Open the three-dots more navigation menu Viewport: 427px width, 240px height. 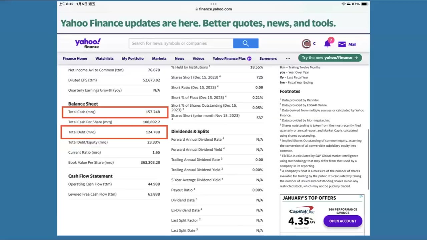288,59
